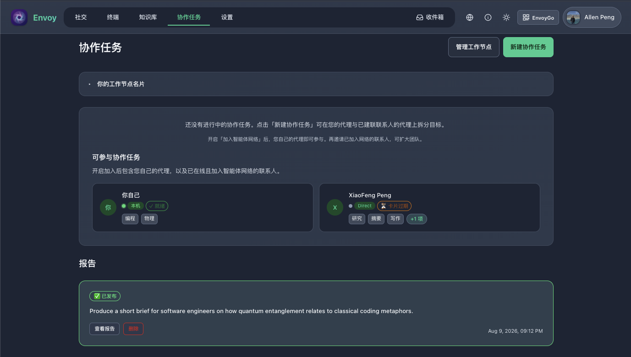Click the 卡片过期 hourglass badge
This screenshot has width=631, height=357.
pos(394,206)
